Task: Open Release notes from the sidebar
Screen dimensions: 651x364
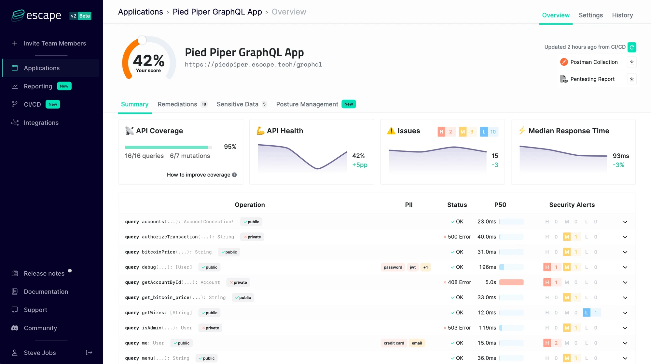Action: click(44, 273)
